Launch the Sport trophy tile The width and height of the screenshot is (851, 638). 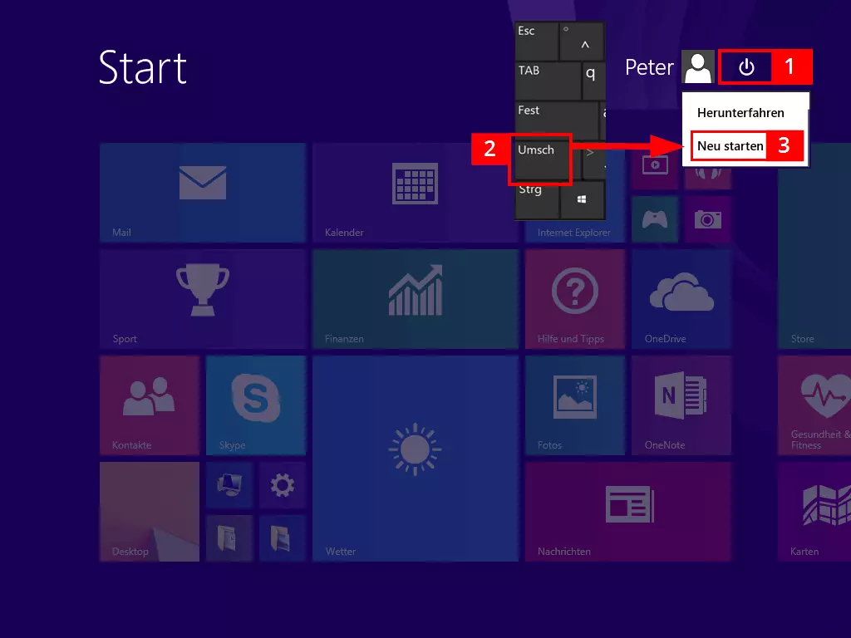[x=203, y=299]
